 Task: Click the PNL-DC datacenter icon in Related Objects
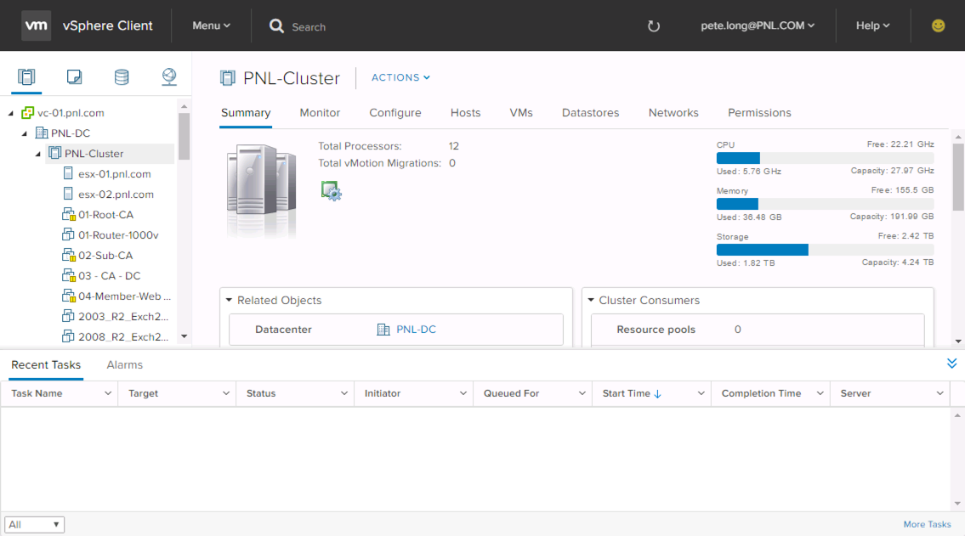(383, 330)
